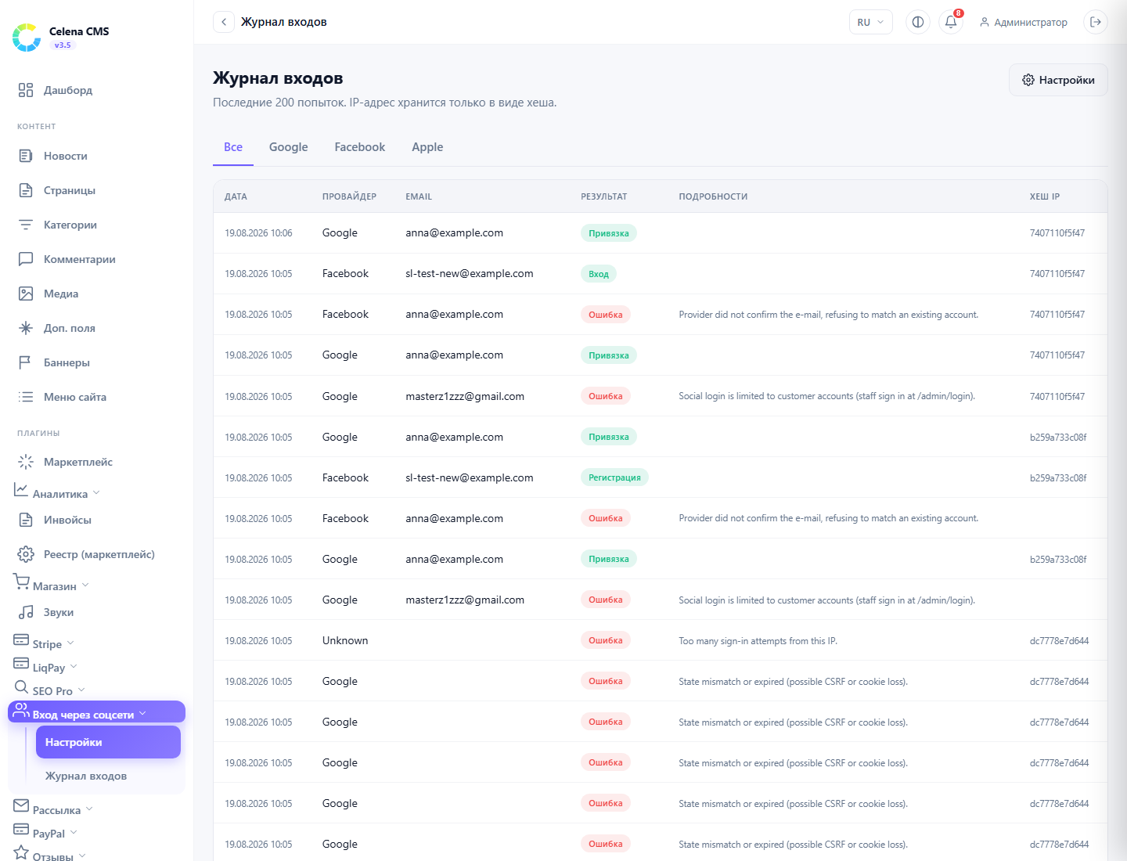Click 'Too many sign-in attempts from this IP.'
The width and height of the screenshot is (1127, 861).
758,641
